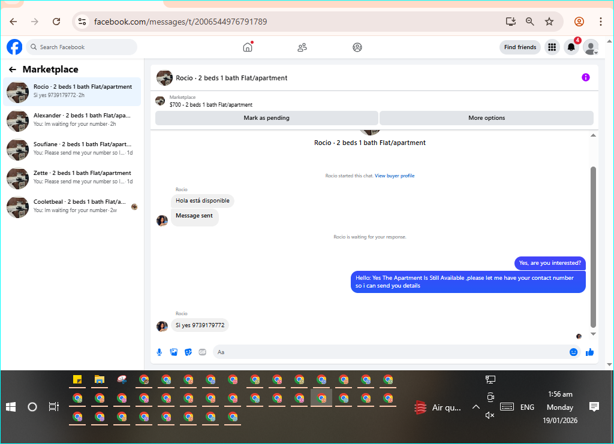Choose a sticker with the sticker icon
This screenshot has width=614, height=444.
[x=188, y=352]
